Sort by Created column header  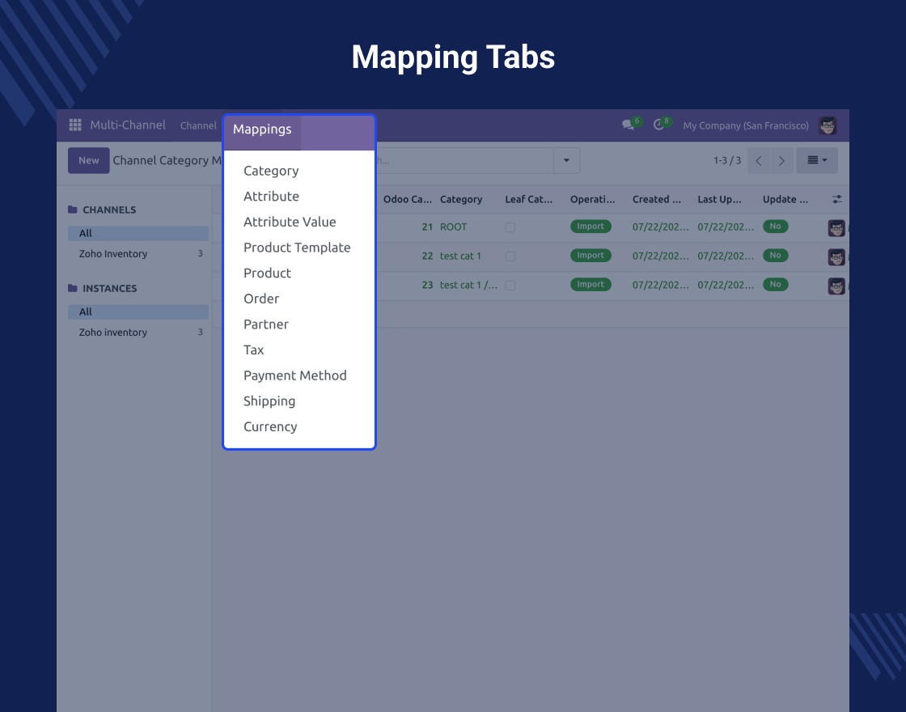[x=656, y=199]
